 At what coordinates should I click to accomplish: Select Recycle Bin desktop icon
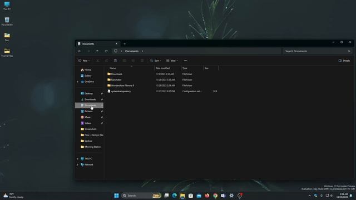[7, 22]
